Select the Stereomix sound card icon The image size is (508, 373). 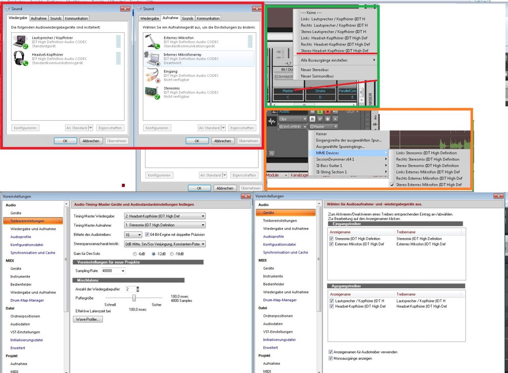pos(153,92)
